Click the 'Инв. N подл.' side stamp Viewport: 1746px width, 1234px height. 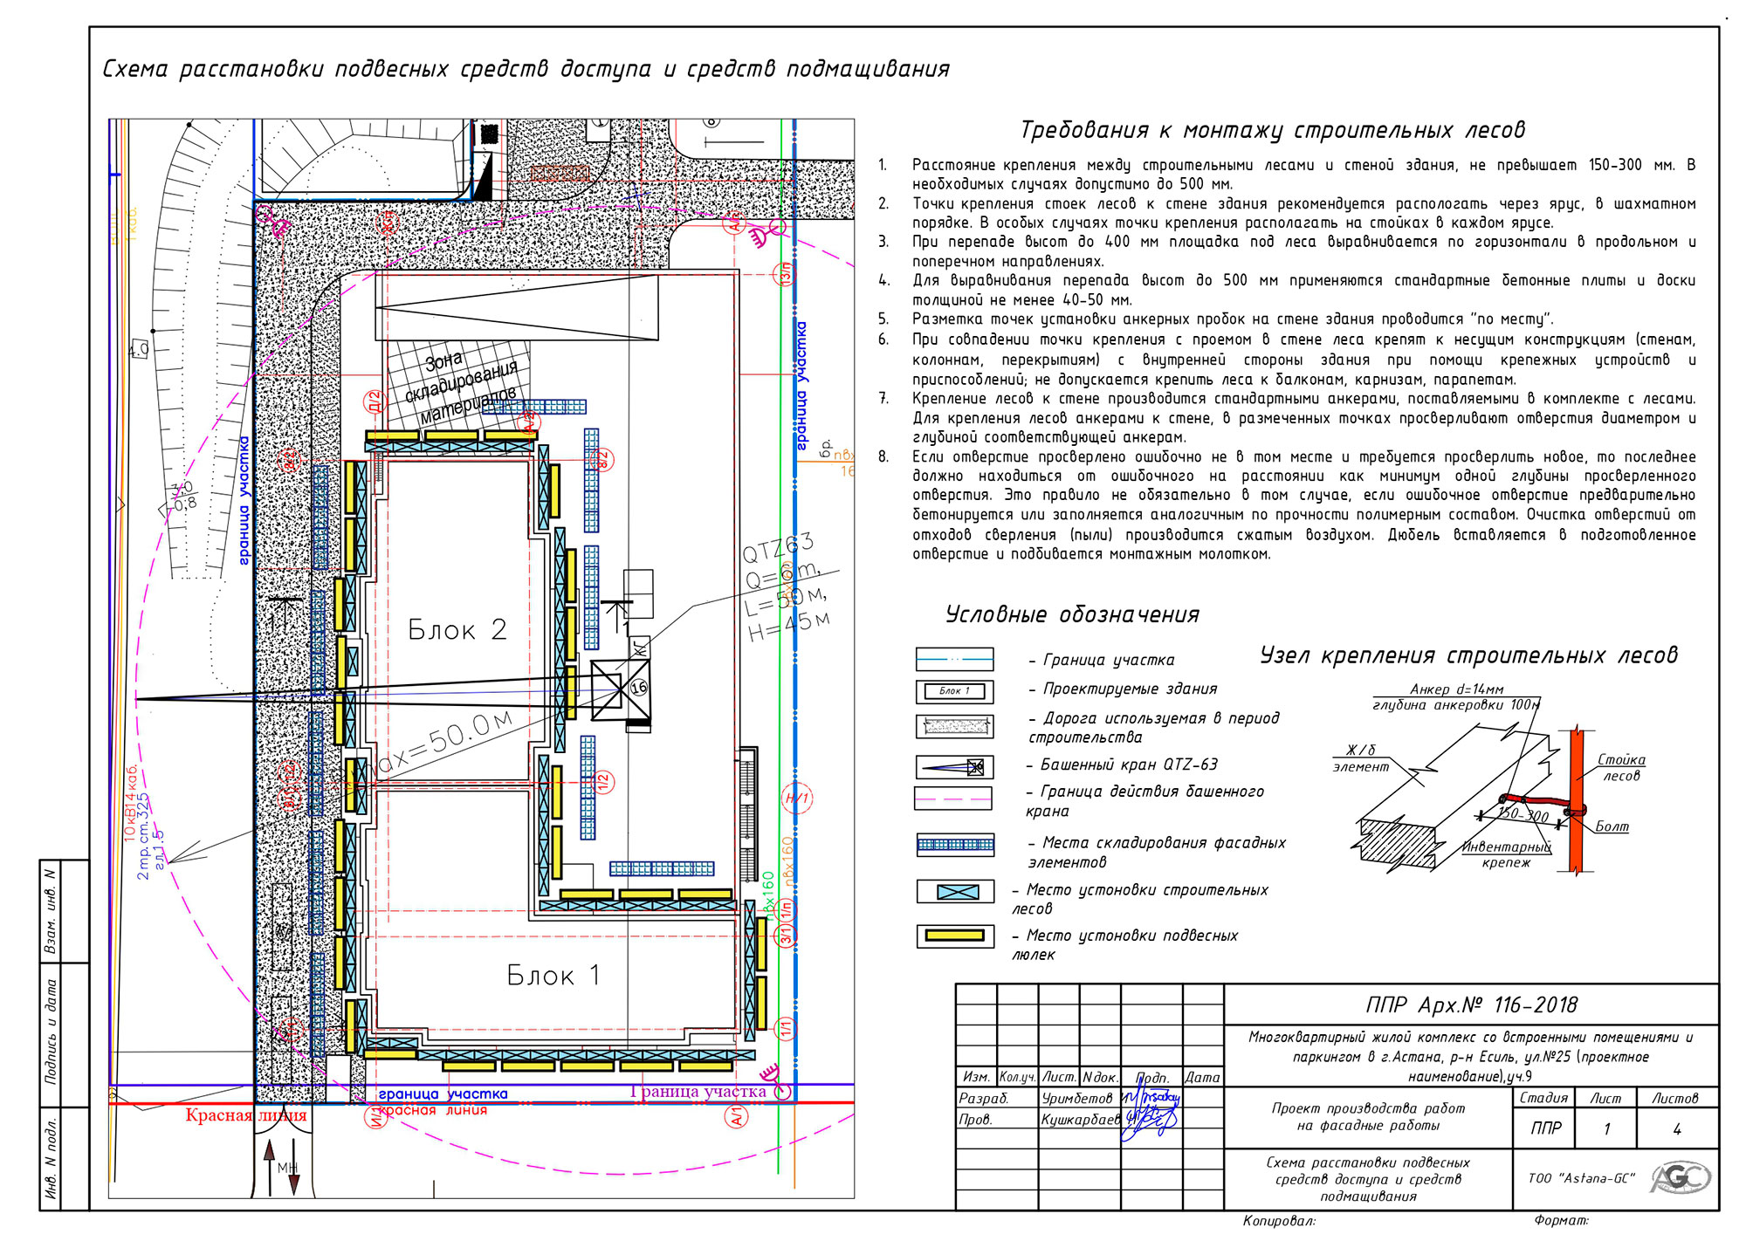click(x=51, y=1157)
